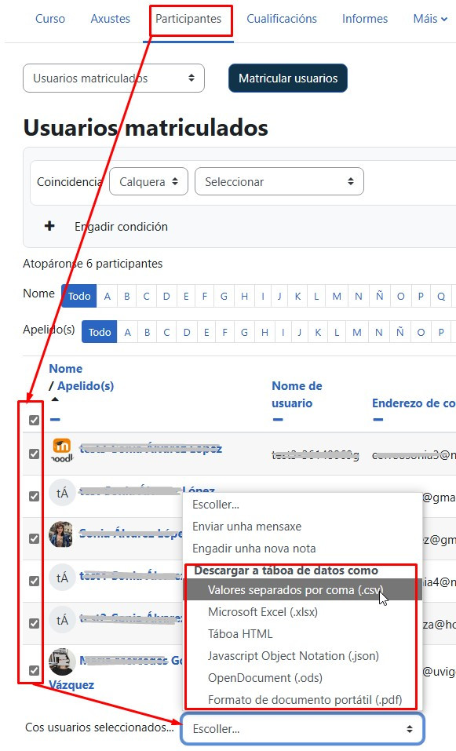Uncheck the Moodle-avatar user's checkbox
This screenshot has width=456, height=751.
[x=34, y=454]
